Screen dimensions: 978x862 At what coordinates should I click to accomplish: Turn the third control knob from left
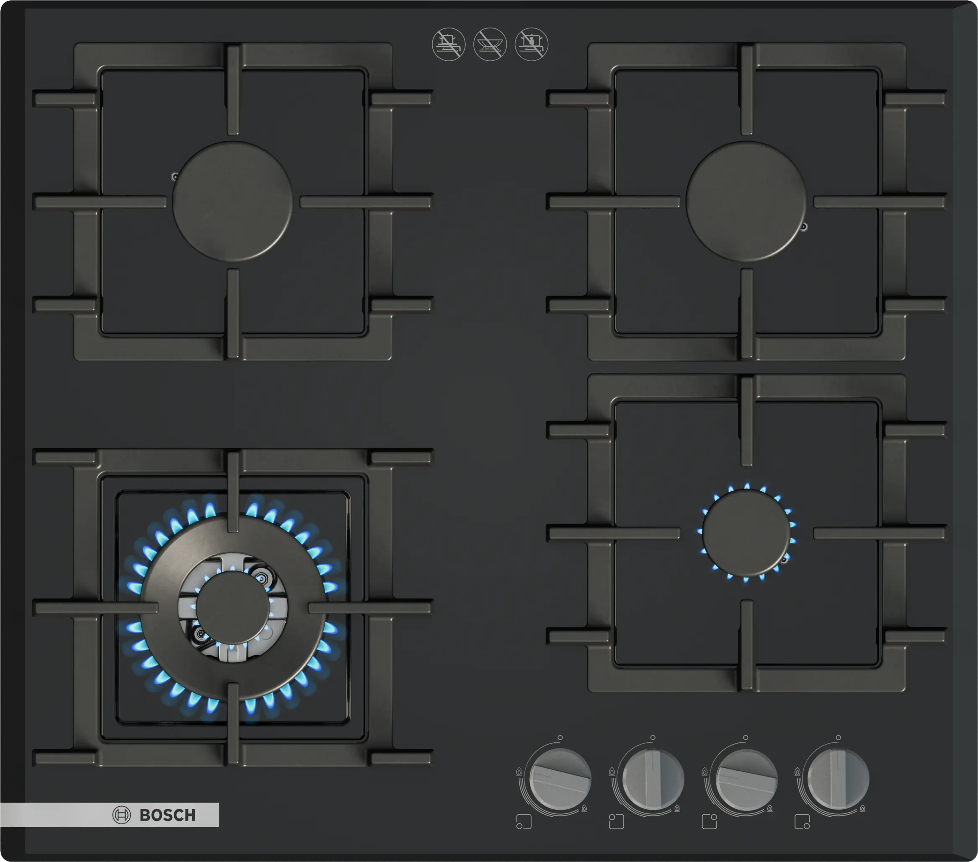tap(746, 780)
